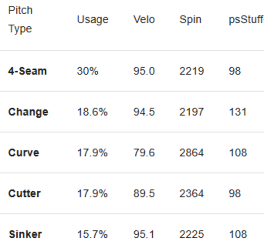
Task: Click the psStuff column header
Action: pos(246,20)
